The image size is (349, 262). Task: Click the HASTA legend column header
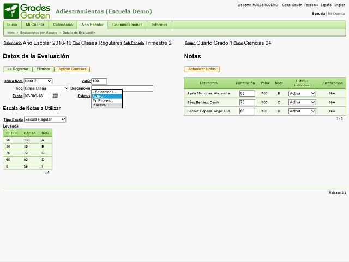[29, 133]
